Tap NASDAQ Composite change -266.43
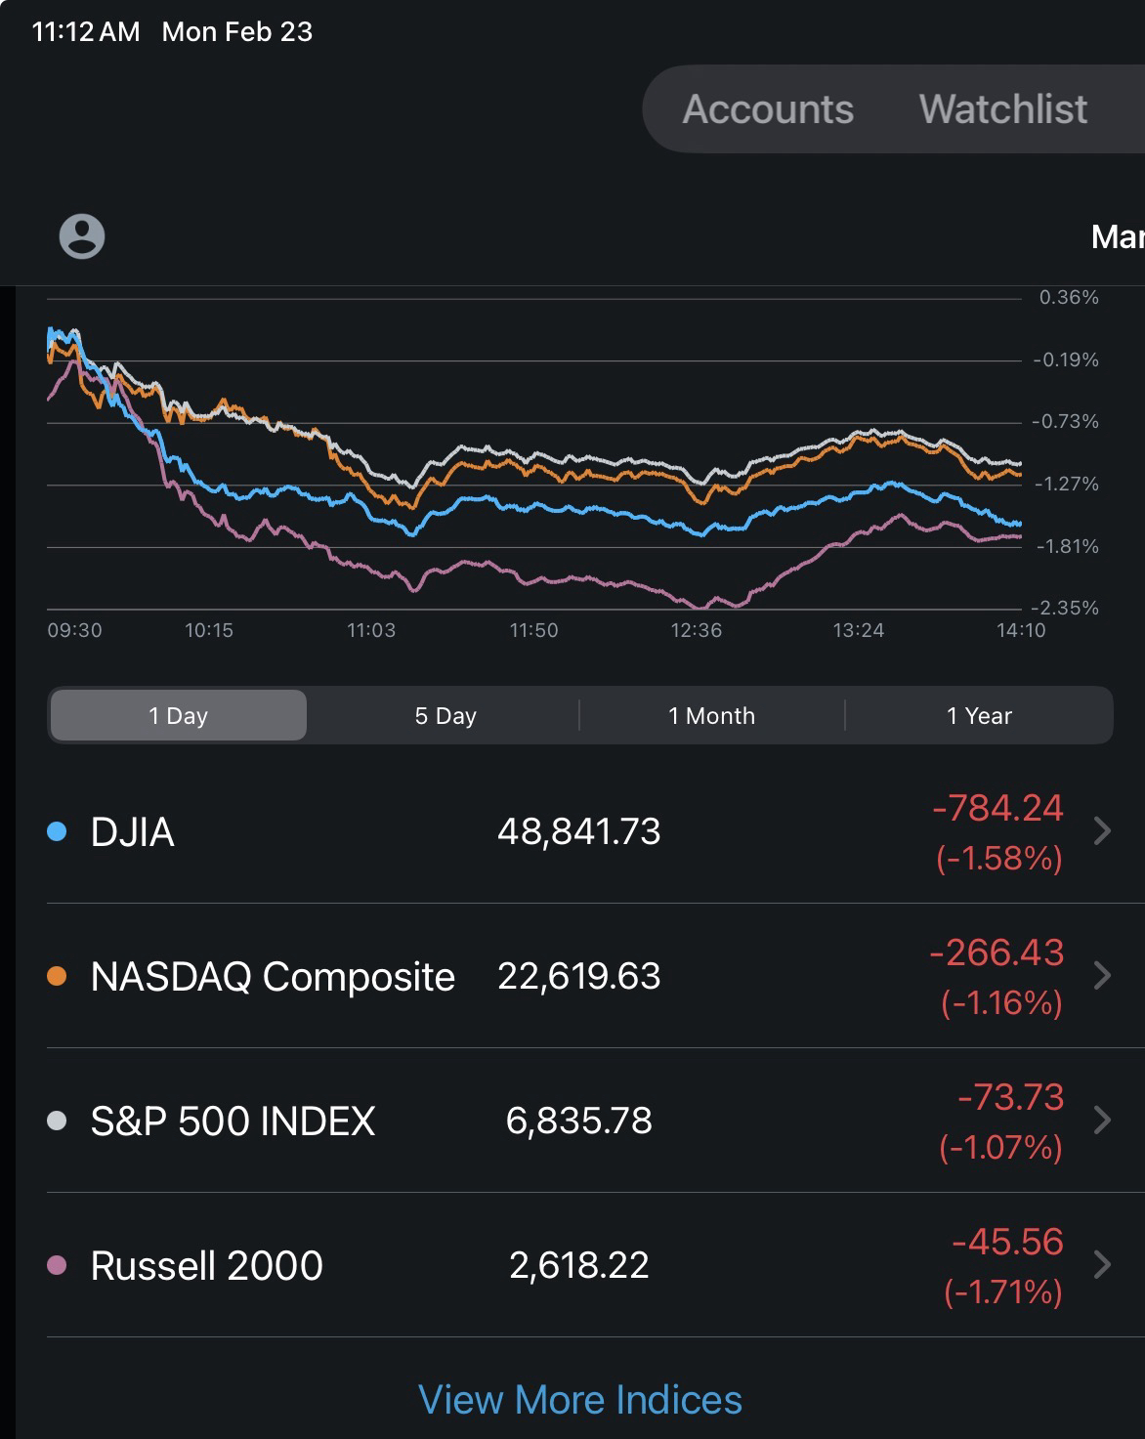Image resolution: width=1145 pixels, height=1439 pixels. (997, 952)
